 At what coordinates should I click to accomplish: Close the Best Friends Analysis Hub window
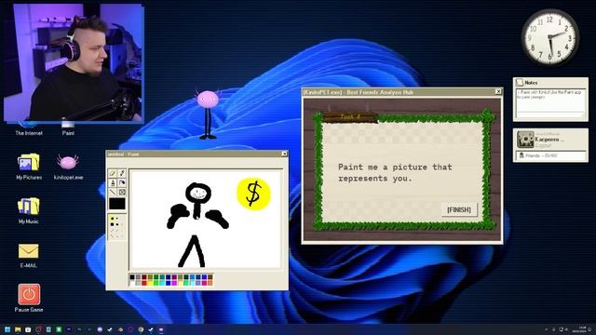click(498, 92)
